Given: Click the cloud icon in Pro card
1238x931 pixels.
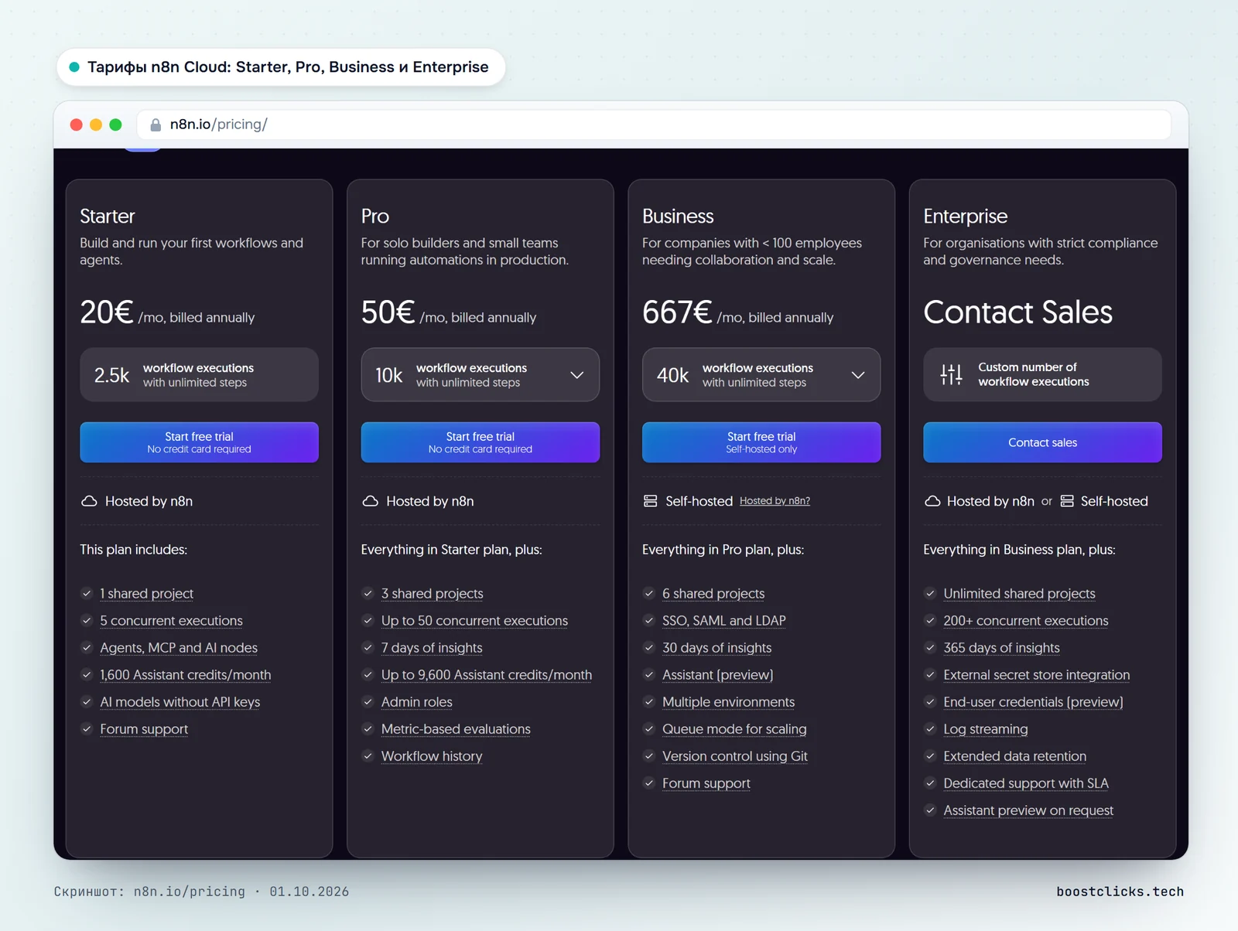Looking at the screenshot, I should (371, 501).
